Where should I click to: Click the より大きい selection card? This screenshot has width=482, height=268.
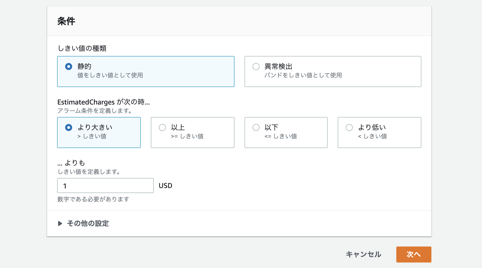coord(99,132)
